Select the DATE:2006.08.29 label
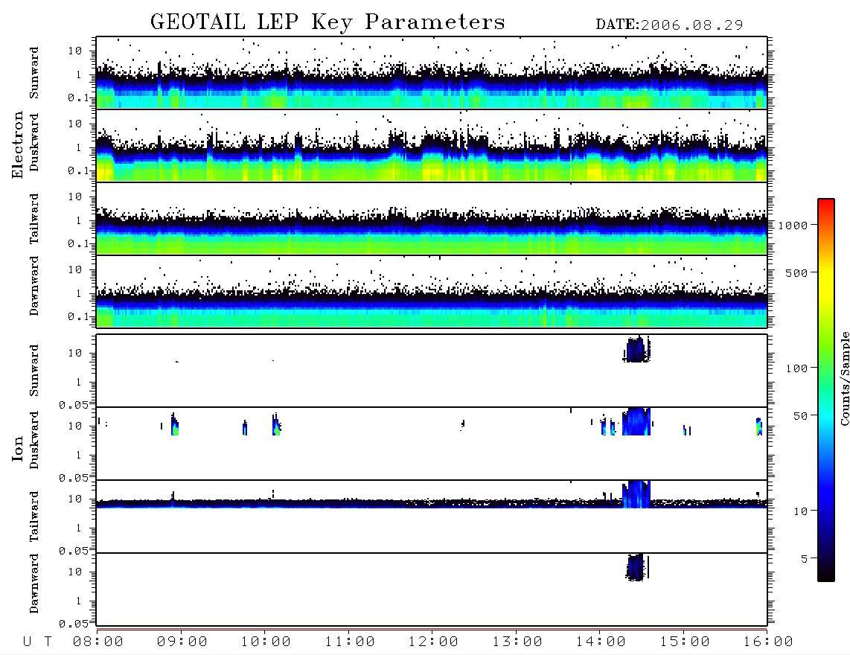The height and width of the screenshot is (655, 850). (x=669, y=25)
